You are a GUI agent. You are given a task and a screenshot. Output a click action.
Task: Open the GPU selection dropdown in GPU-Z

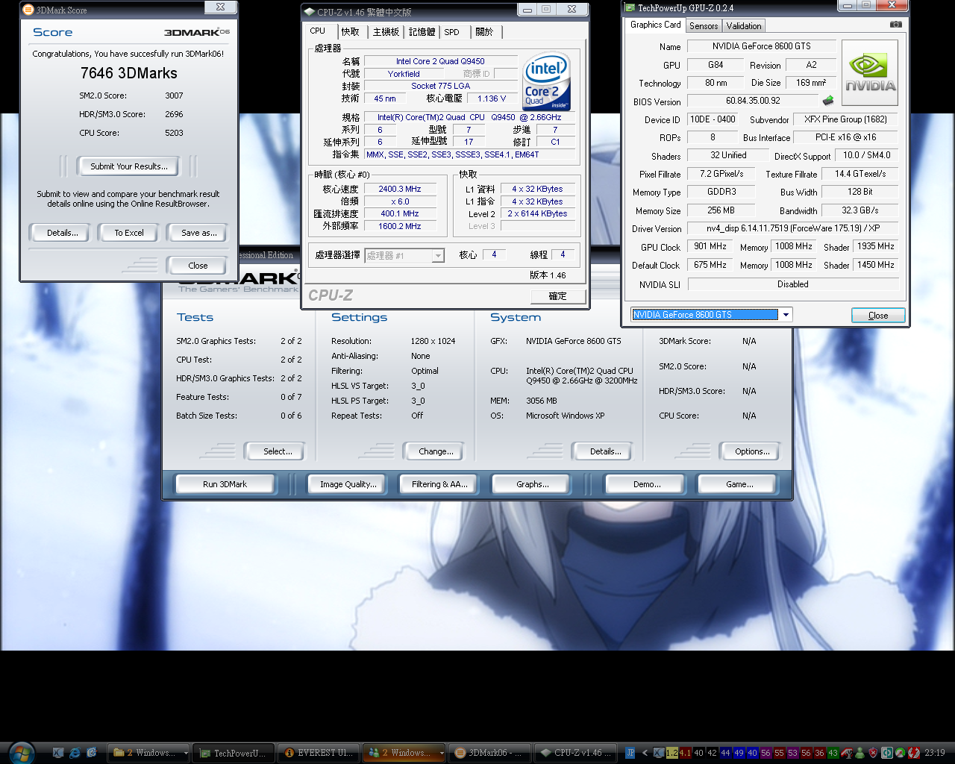pos(785,315)
